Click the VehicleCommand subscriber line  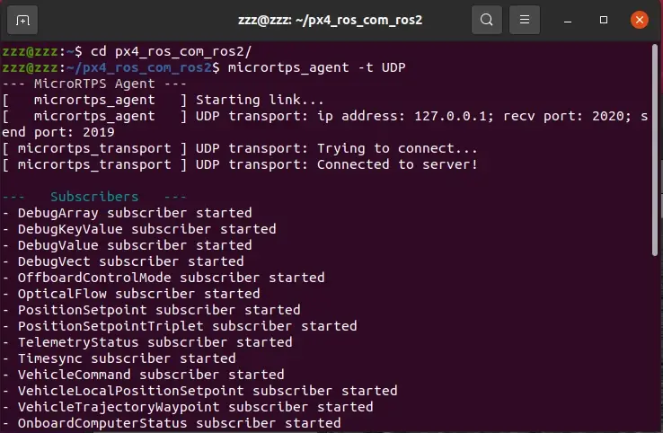click(x=144, y=375)
